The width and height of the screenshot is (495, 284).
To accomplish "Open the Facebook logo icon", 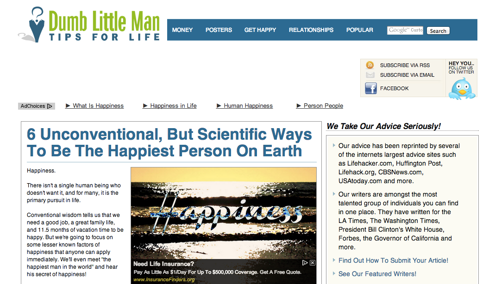I will 371,88.
